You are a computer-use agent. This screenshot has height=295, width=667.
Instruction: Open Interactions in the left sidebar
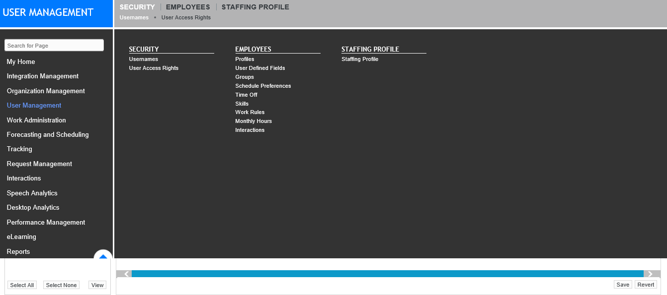click(x=24, y=178)
